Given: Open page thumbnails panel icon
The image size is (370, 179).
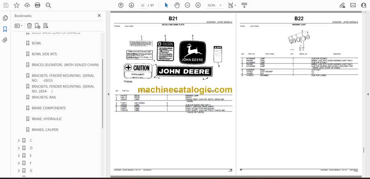Looking at the screenshot, I should [x=5, y=18].
